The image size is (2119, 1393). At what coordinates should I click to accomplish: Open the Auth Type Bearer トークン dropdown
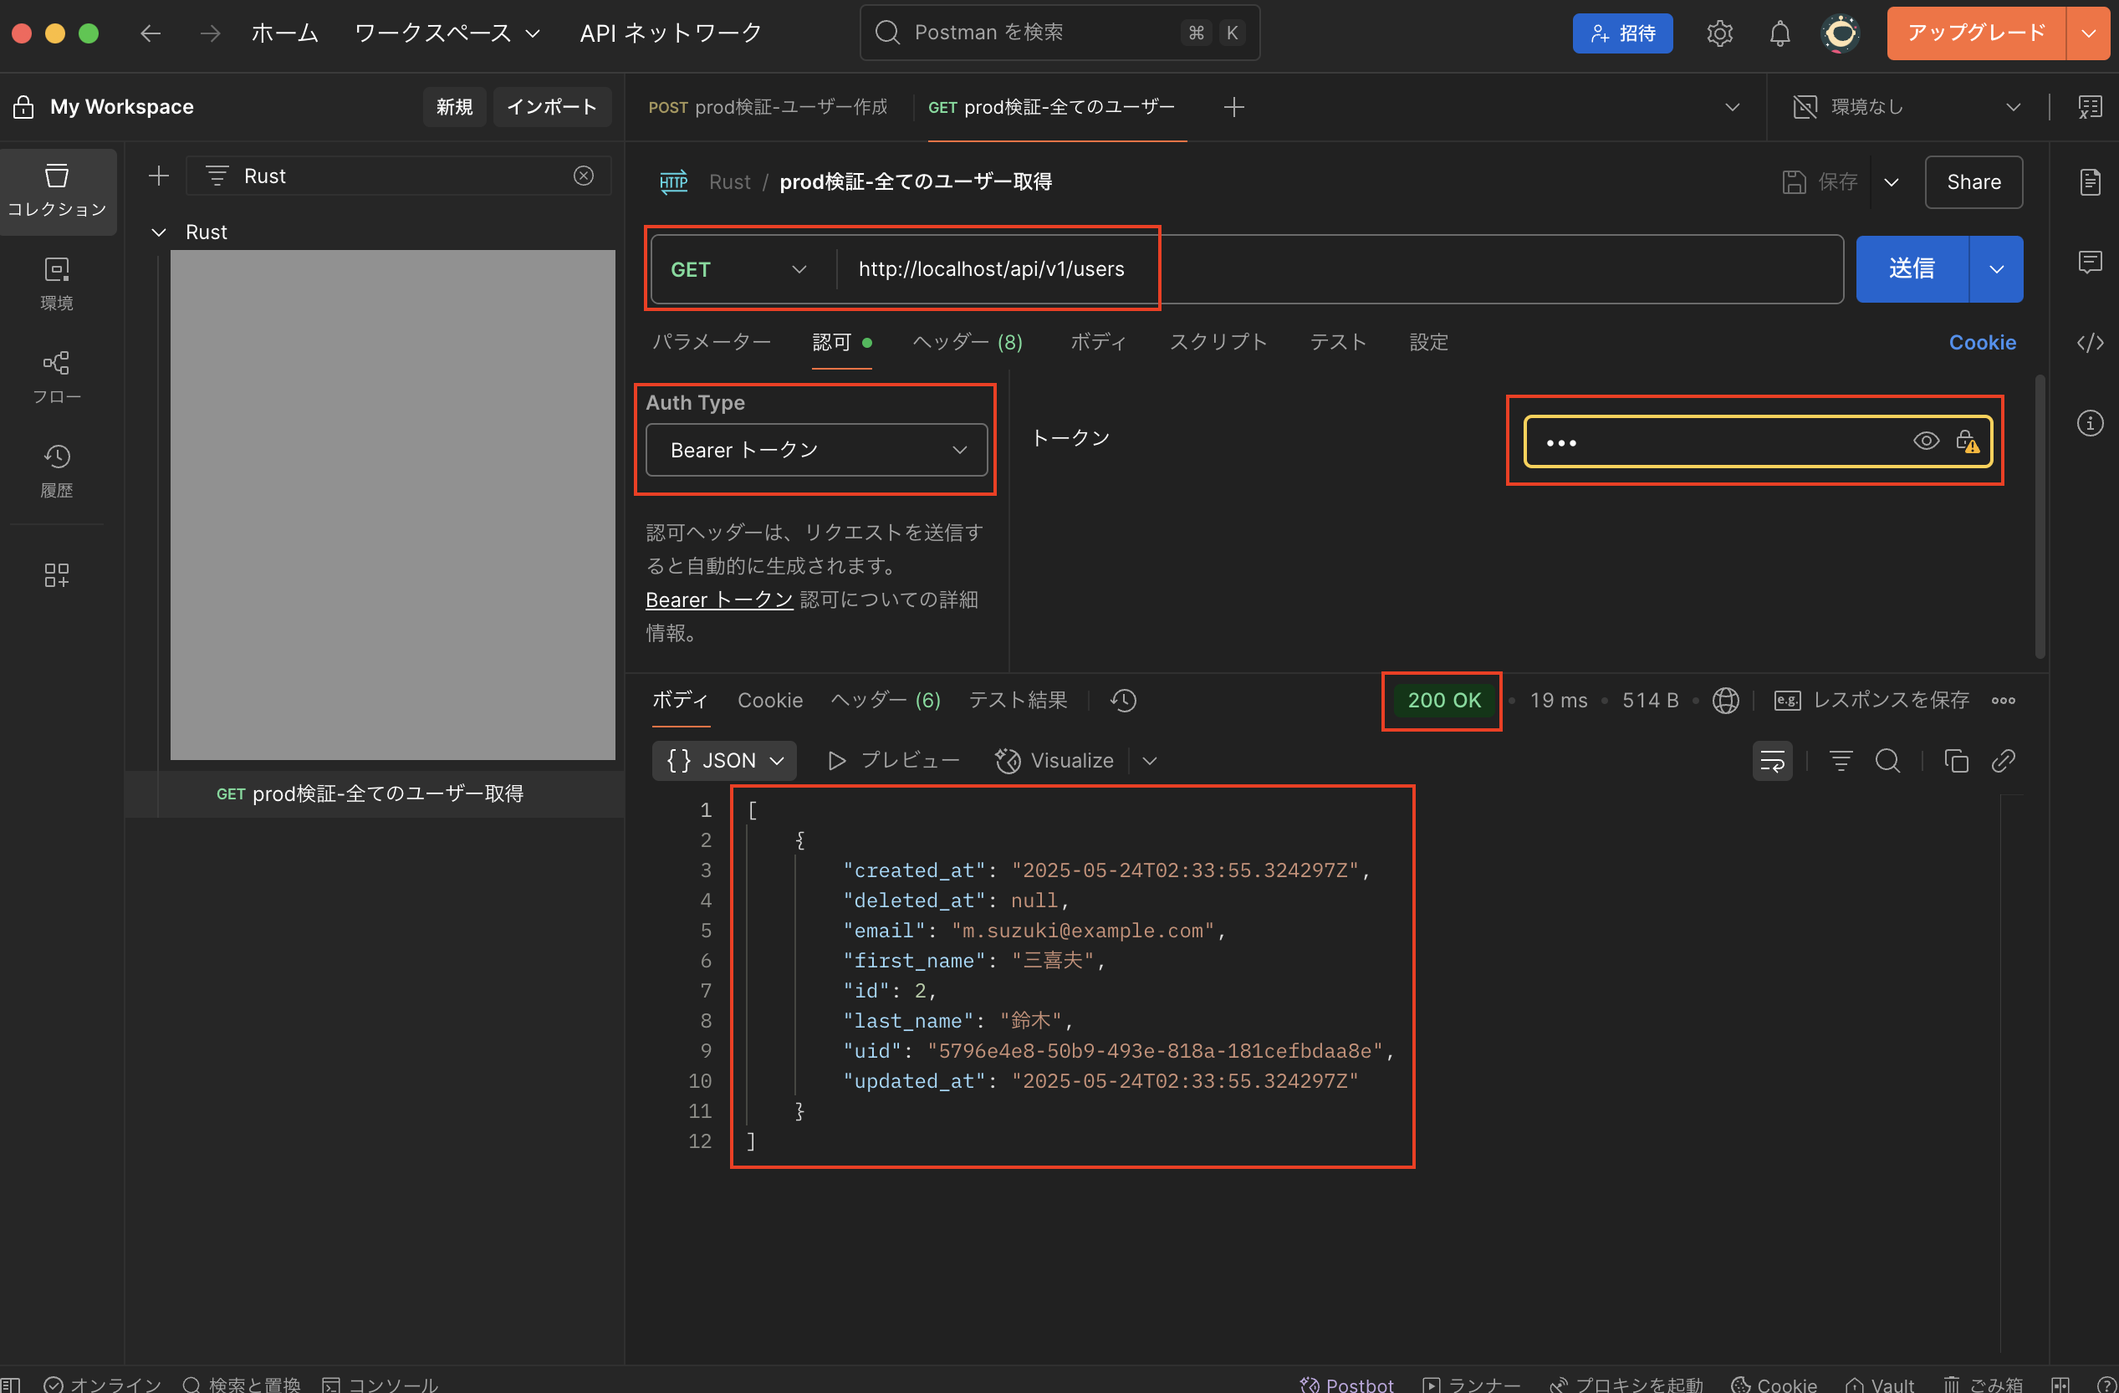coord(816,450)
